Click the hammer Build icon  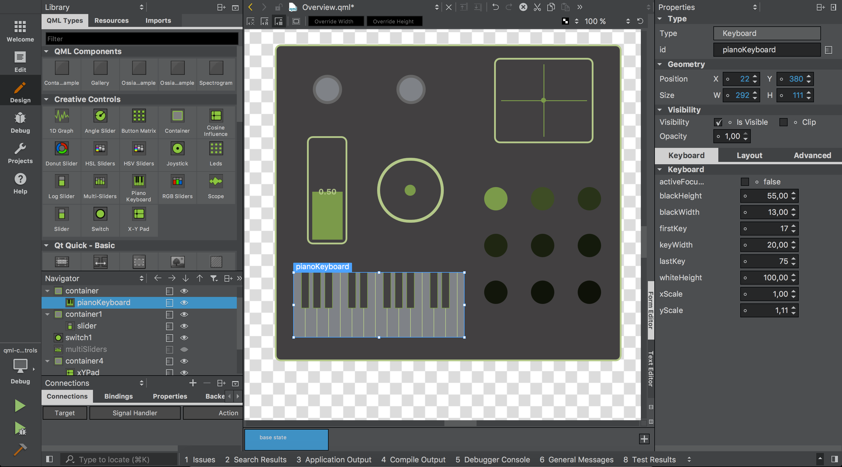(20, 450)
